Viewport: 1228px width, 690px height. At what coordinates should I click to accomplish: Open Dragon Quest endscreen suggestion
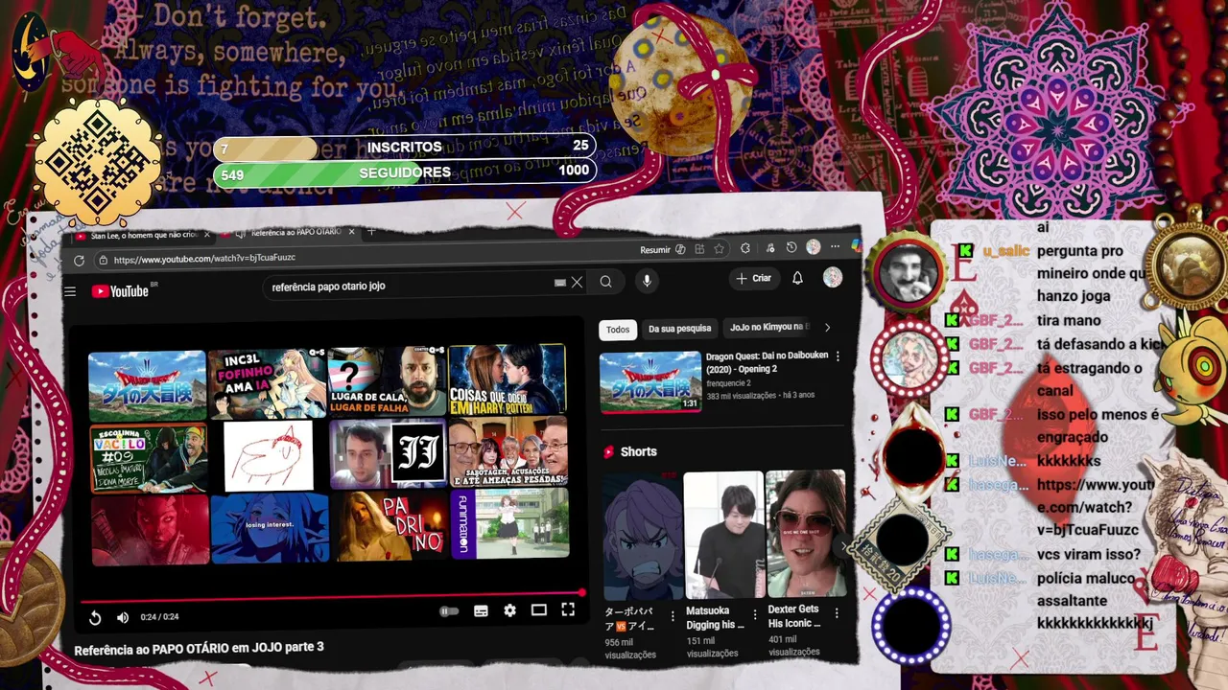coord(147,385)
